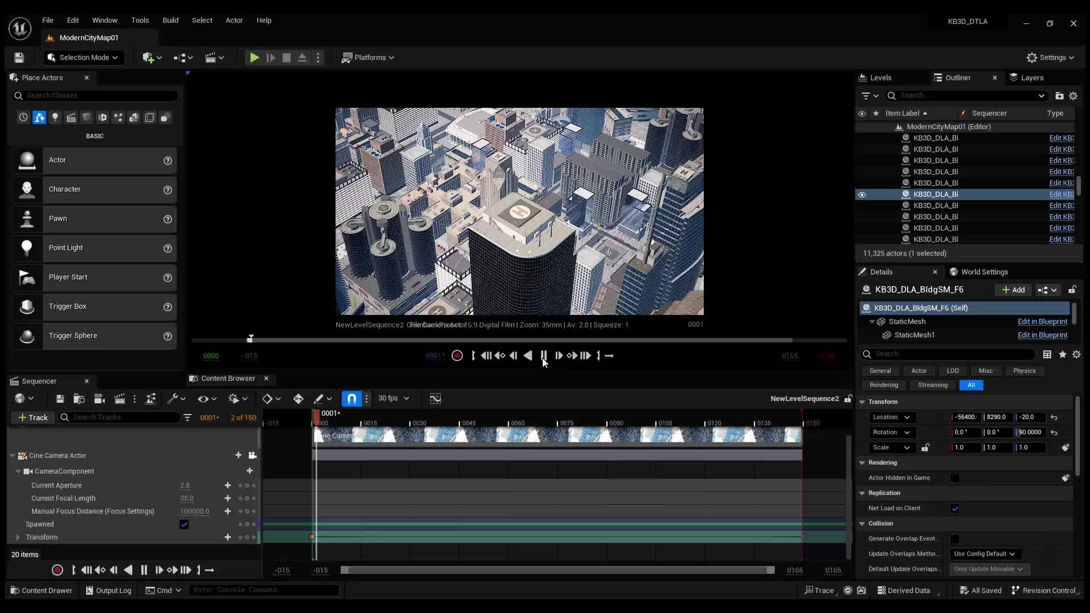The width and height of the screenshot is (1090, 613).
Task: Expand the Transform track in Sequencer
Action: pyautogui.click(x=18, y=538)
